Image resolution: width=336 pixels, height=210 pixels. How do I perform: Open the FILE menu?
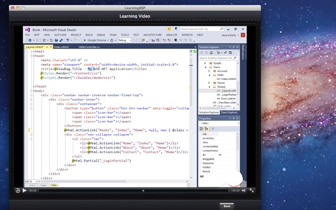click(28, 35)
